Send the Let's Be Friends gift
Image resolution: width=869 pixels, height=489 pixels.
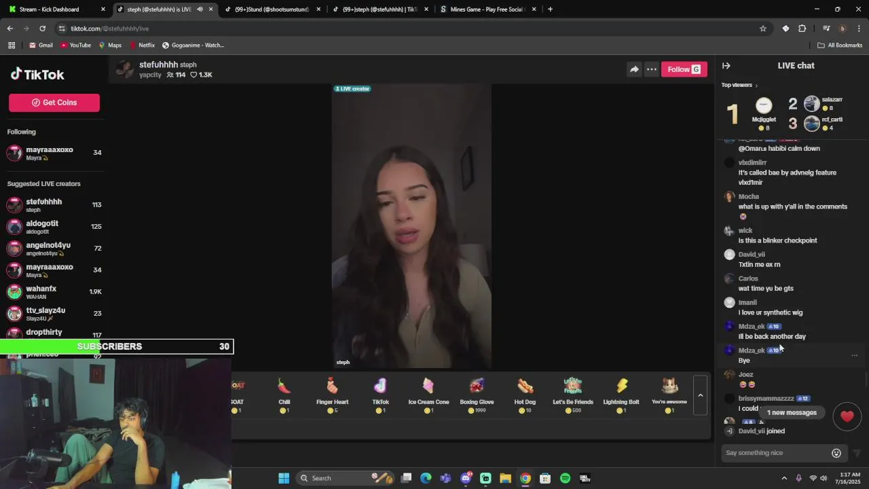[573, 394]
